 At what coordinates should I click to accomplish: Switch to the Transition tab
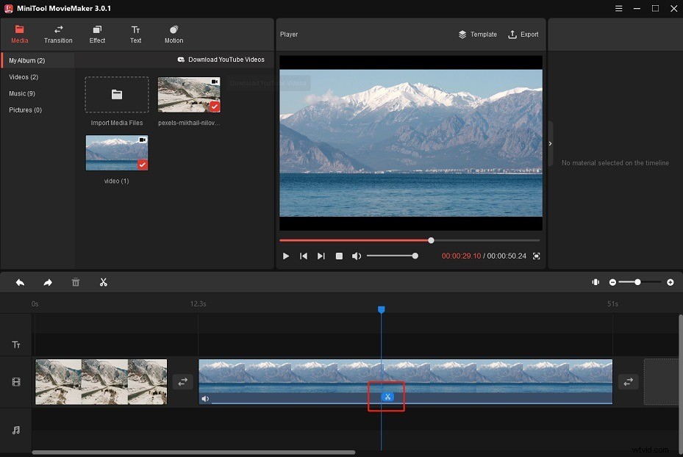coord(58,34)
